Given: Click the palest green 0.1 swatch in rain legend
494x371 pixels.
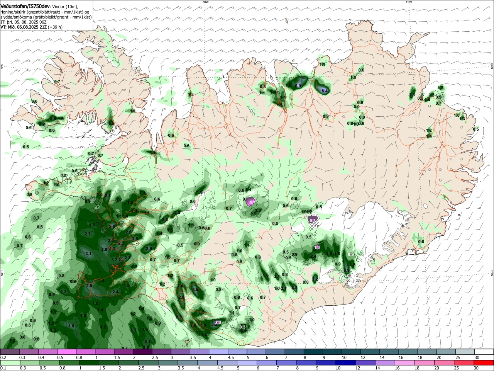Looking at the screenshot, I should [10, 363].
